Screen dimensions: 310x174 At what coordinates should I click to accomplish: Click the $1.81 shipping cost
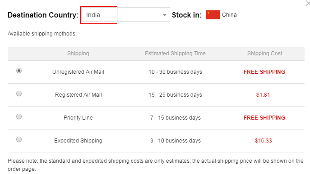(263, 95)
